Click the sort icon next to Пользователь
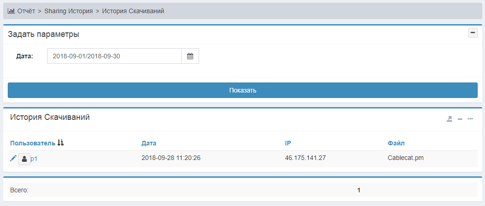The width and height of the screenshot is (485, 206). pos(61,143)
